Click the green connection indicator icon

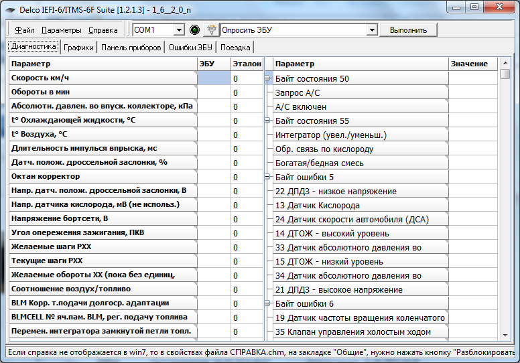coord(195,30)
